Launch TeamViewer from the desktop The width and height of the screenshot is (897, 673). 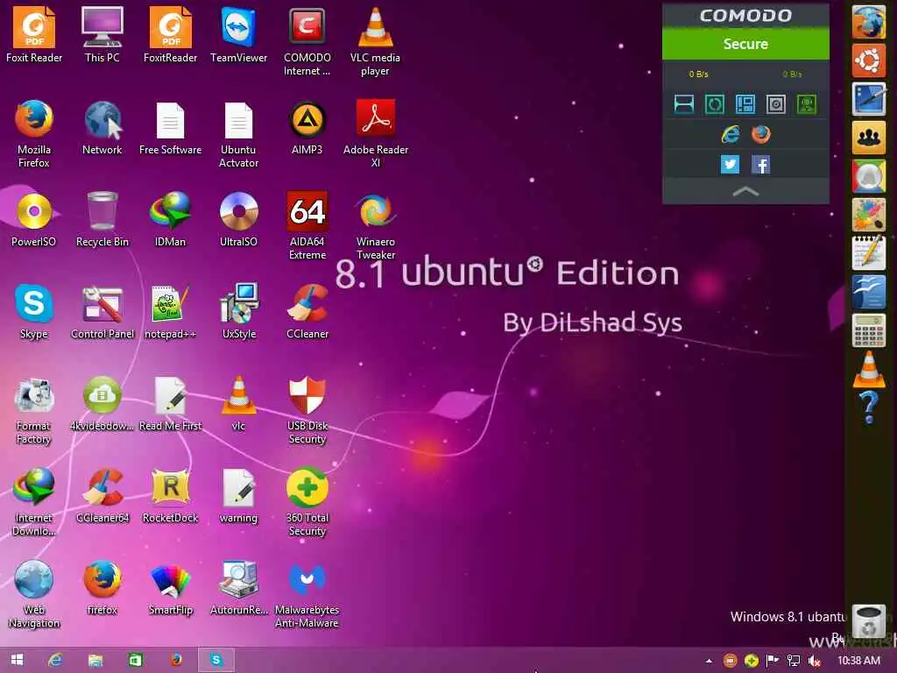pos(238,34)
